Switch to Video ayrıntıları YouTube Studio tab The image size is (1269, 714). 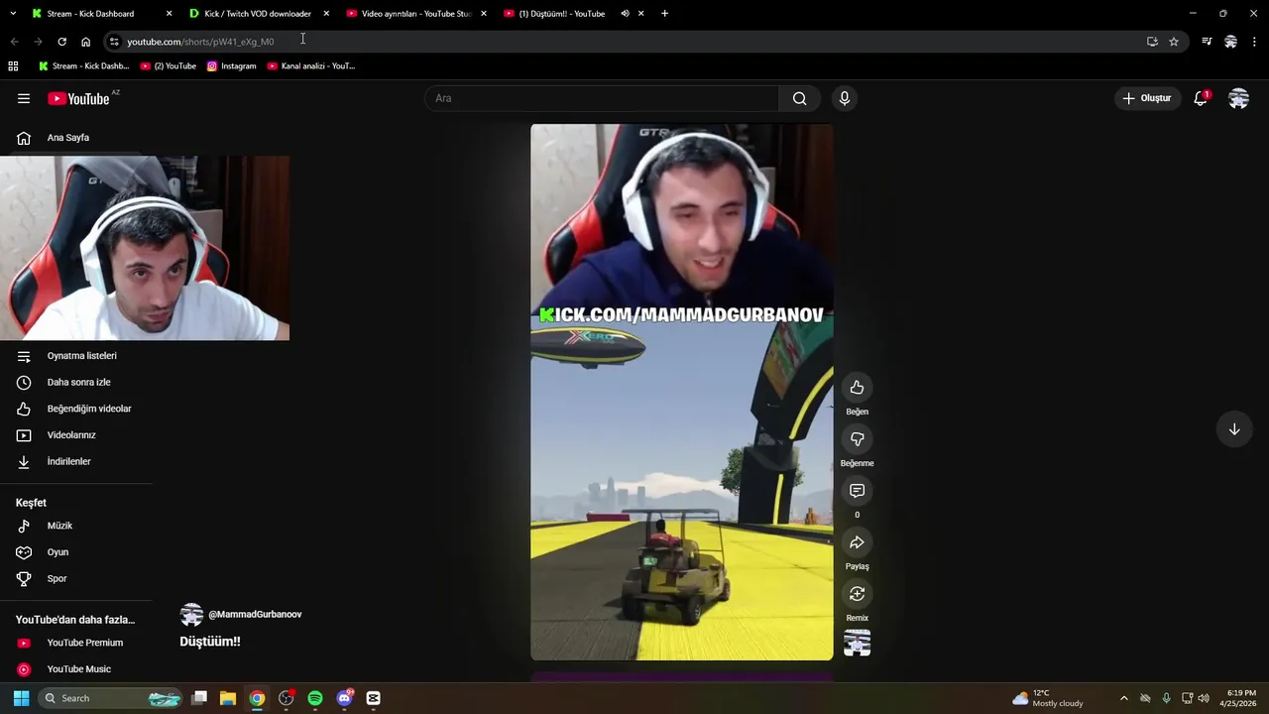point(415,14)
